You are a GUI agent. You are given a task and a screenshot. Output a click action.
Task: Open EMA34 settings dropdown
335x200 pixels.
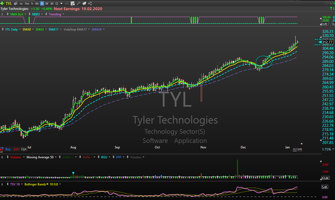[104, 29]
